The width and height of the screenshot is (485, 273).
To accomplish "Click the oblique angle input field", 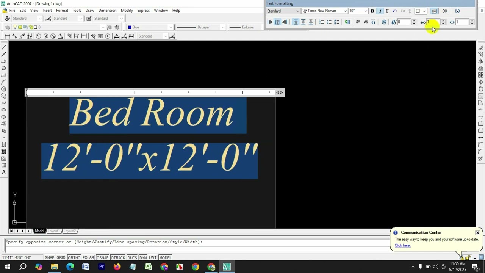I will coord(404,22).
